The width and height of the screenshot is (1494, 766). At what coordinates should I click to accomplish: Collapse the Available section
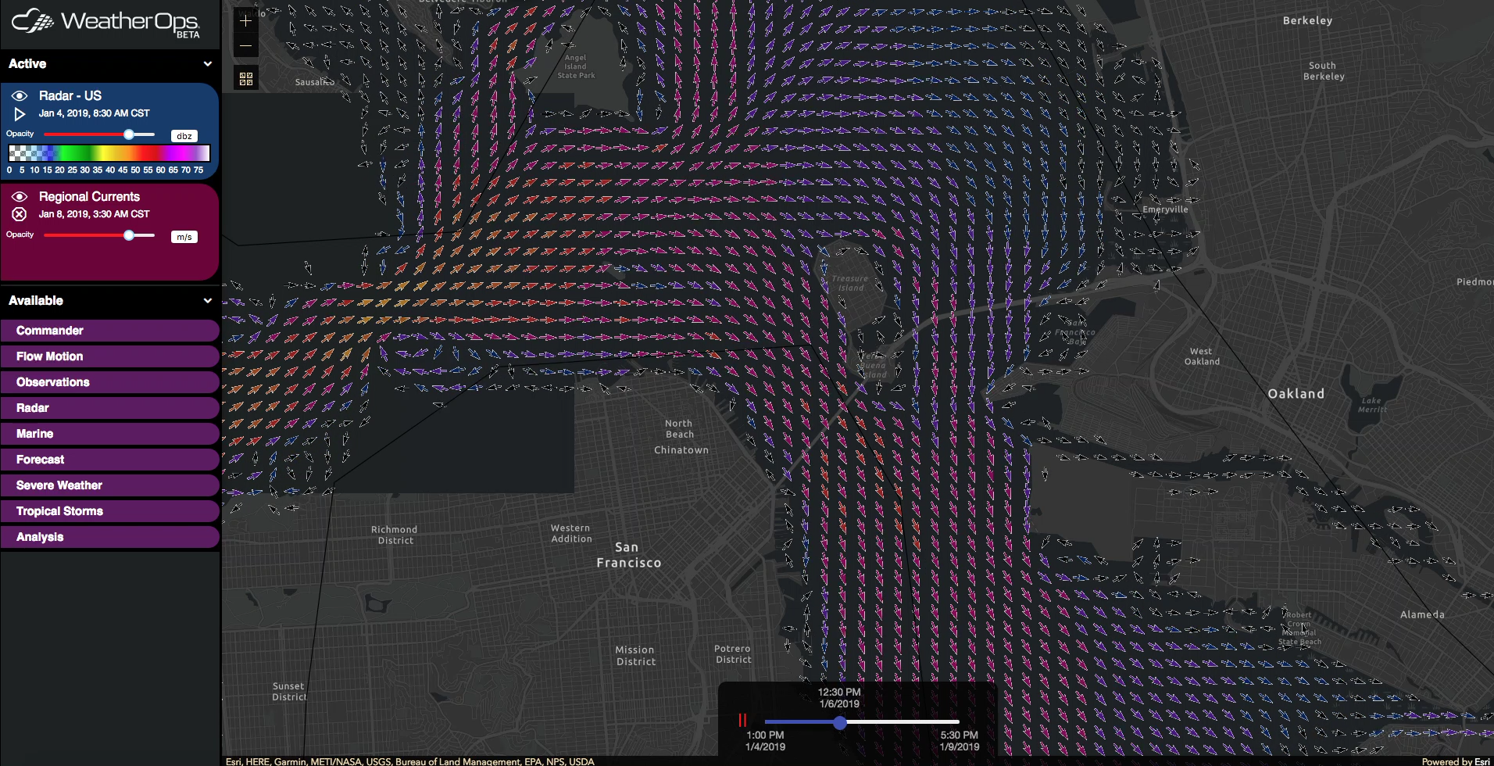click(x=207, y=301)
